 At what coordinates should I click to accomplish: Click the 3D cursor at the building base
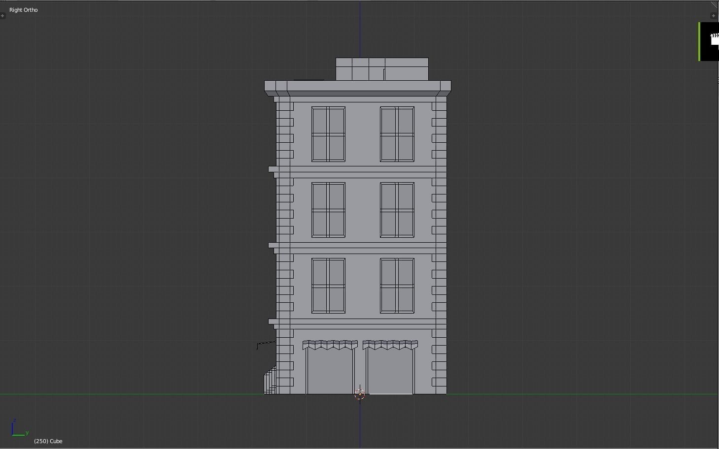(x=360, y=394)
